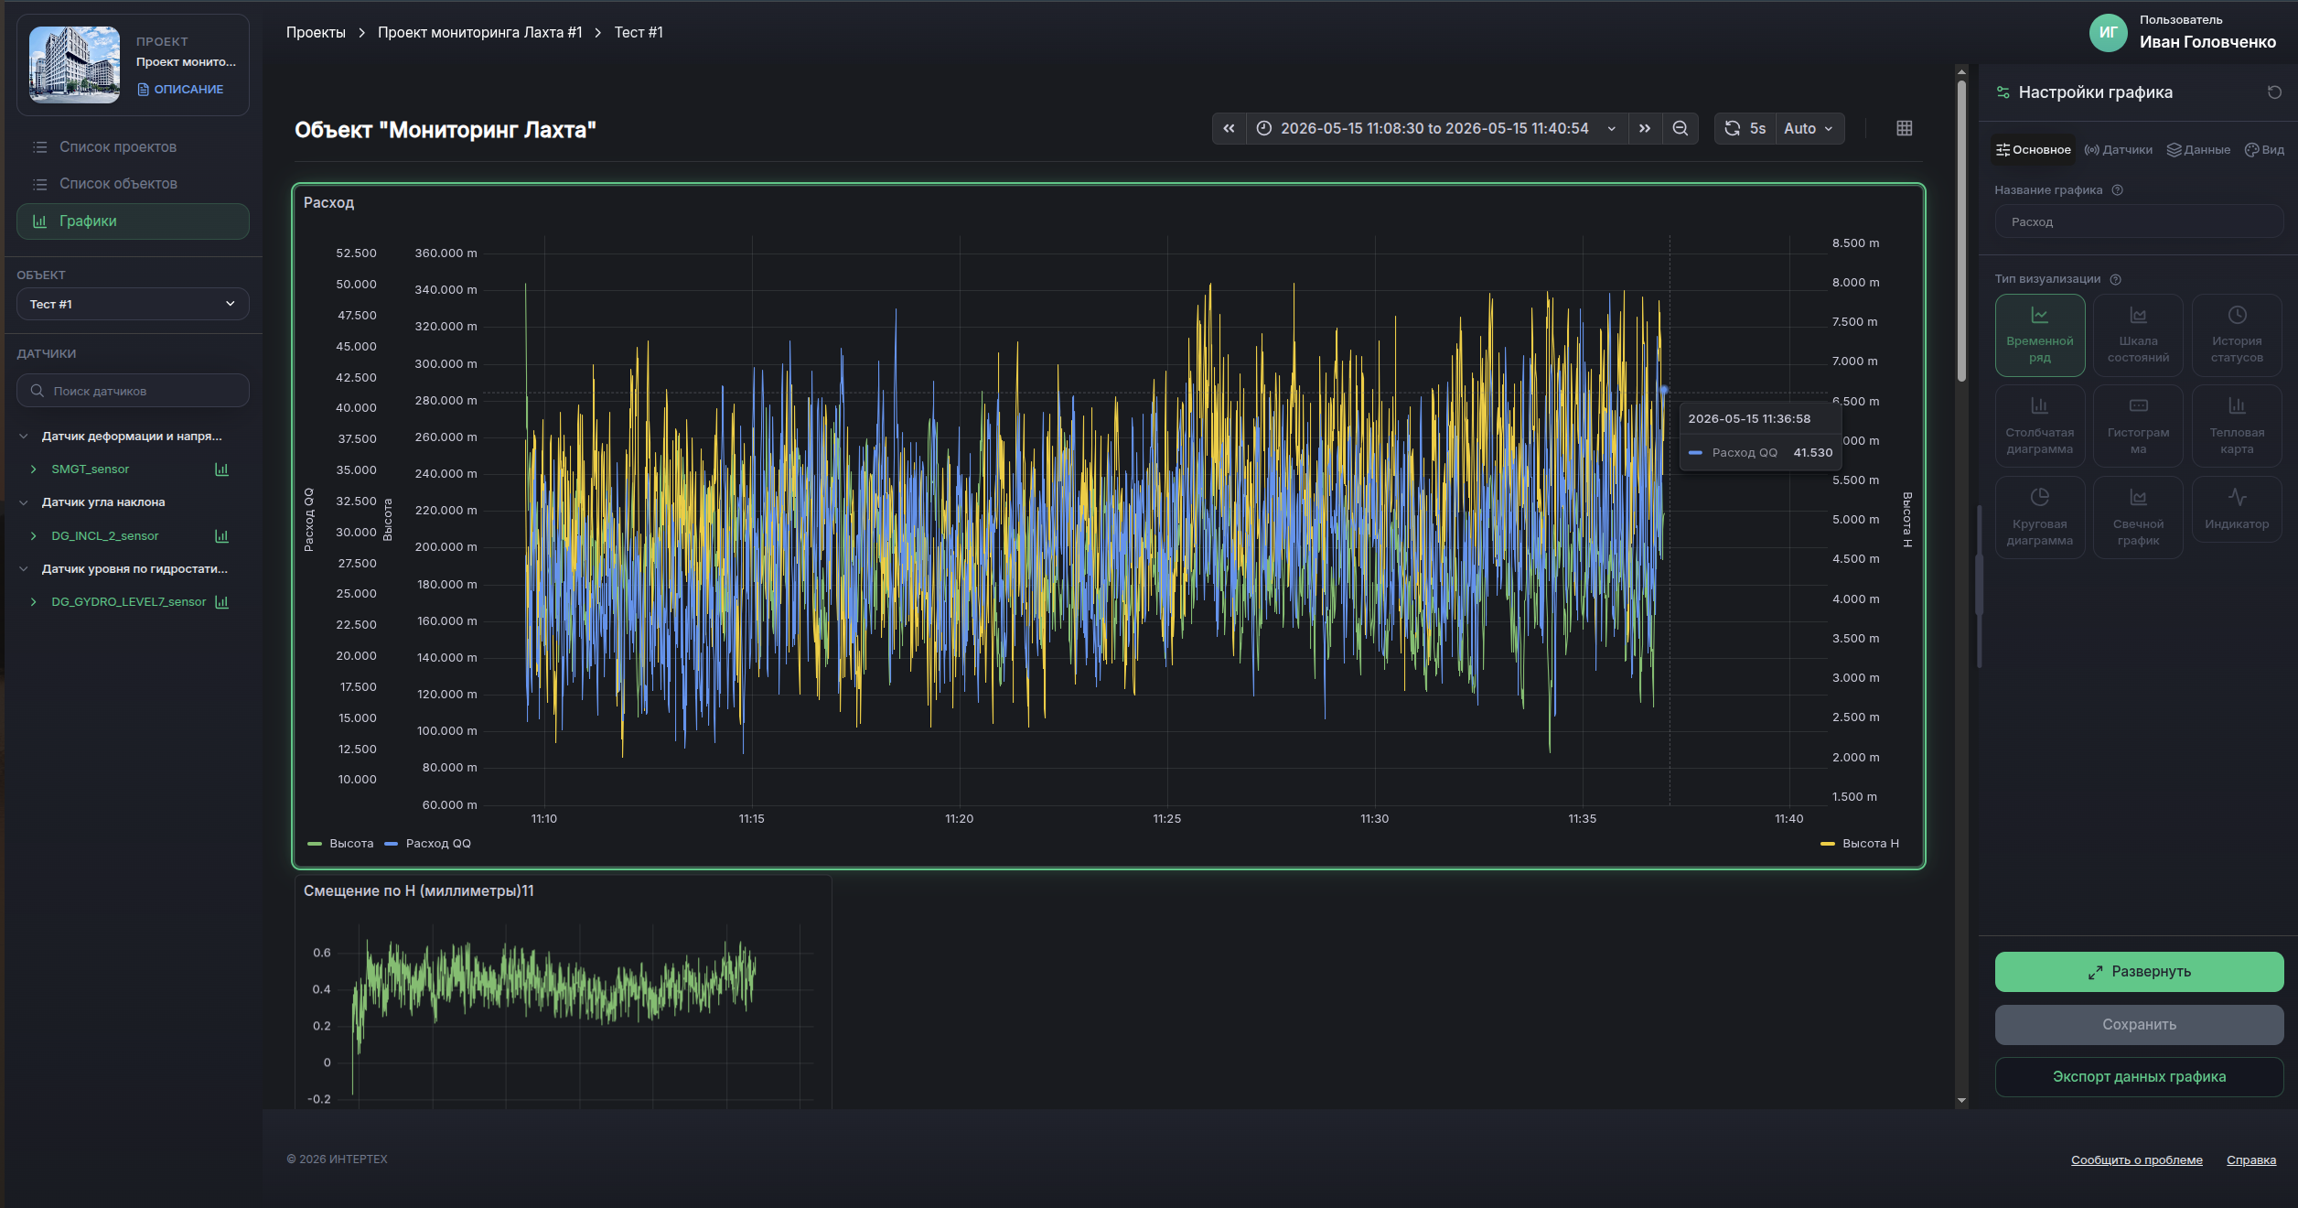Viewport: 2298px width, 1208px height.
Task: Select Индикатор visualization type
Action: coord(2237,510)
